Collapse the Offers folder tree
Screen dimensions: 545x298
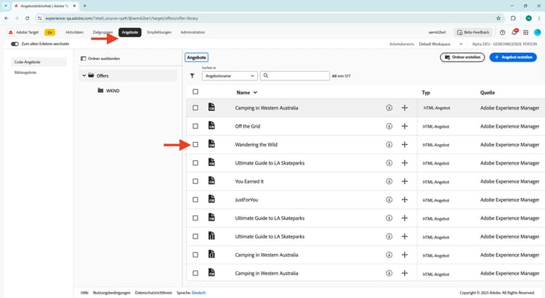tap(84, 75)
